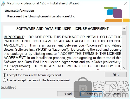Click the InstallShield installer icon in title bar

[x=3, y=3]
